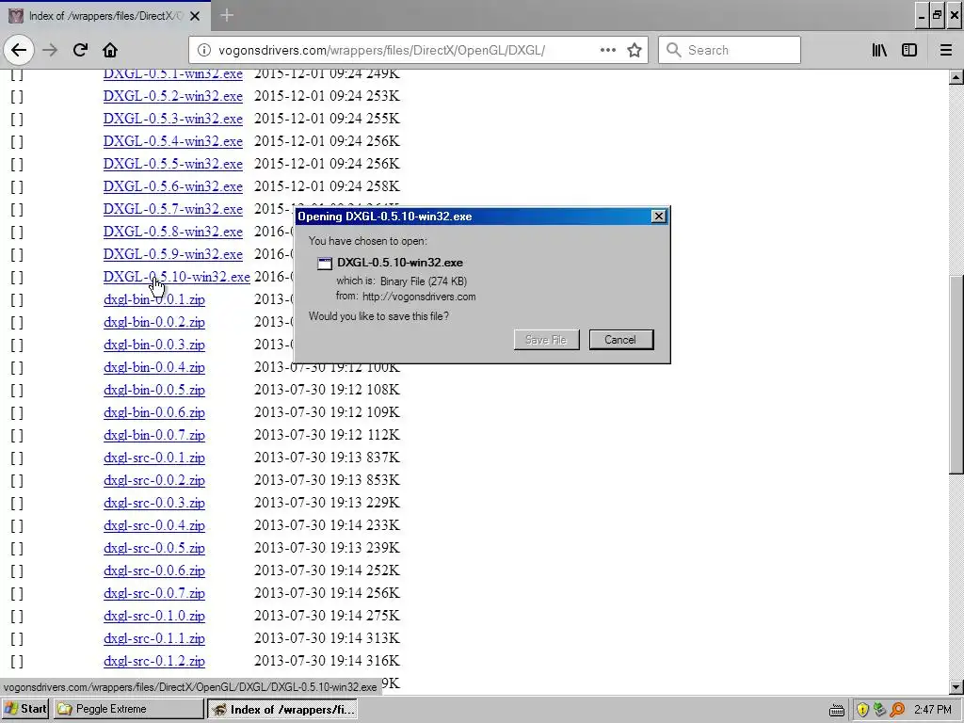The width and height of the screenshot is (964, 723).
Task: Click the dxgl-bin-0.0.3.zip link
Action: tap(154, 345)
